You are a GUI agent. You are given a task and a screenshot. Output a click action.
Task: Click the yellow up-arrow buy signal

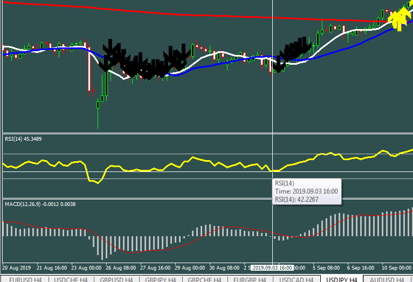tap(399, 18)
